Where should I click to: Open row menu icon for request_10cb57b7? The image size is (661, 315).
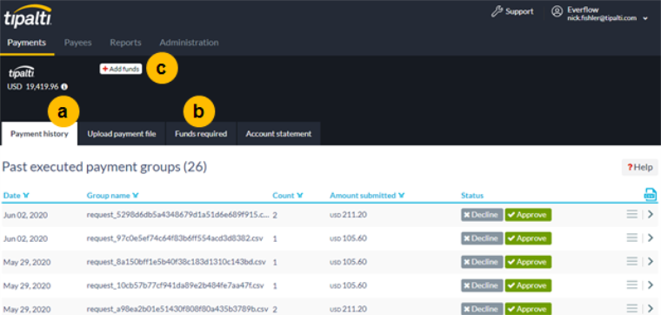tap(632, 285)
